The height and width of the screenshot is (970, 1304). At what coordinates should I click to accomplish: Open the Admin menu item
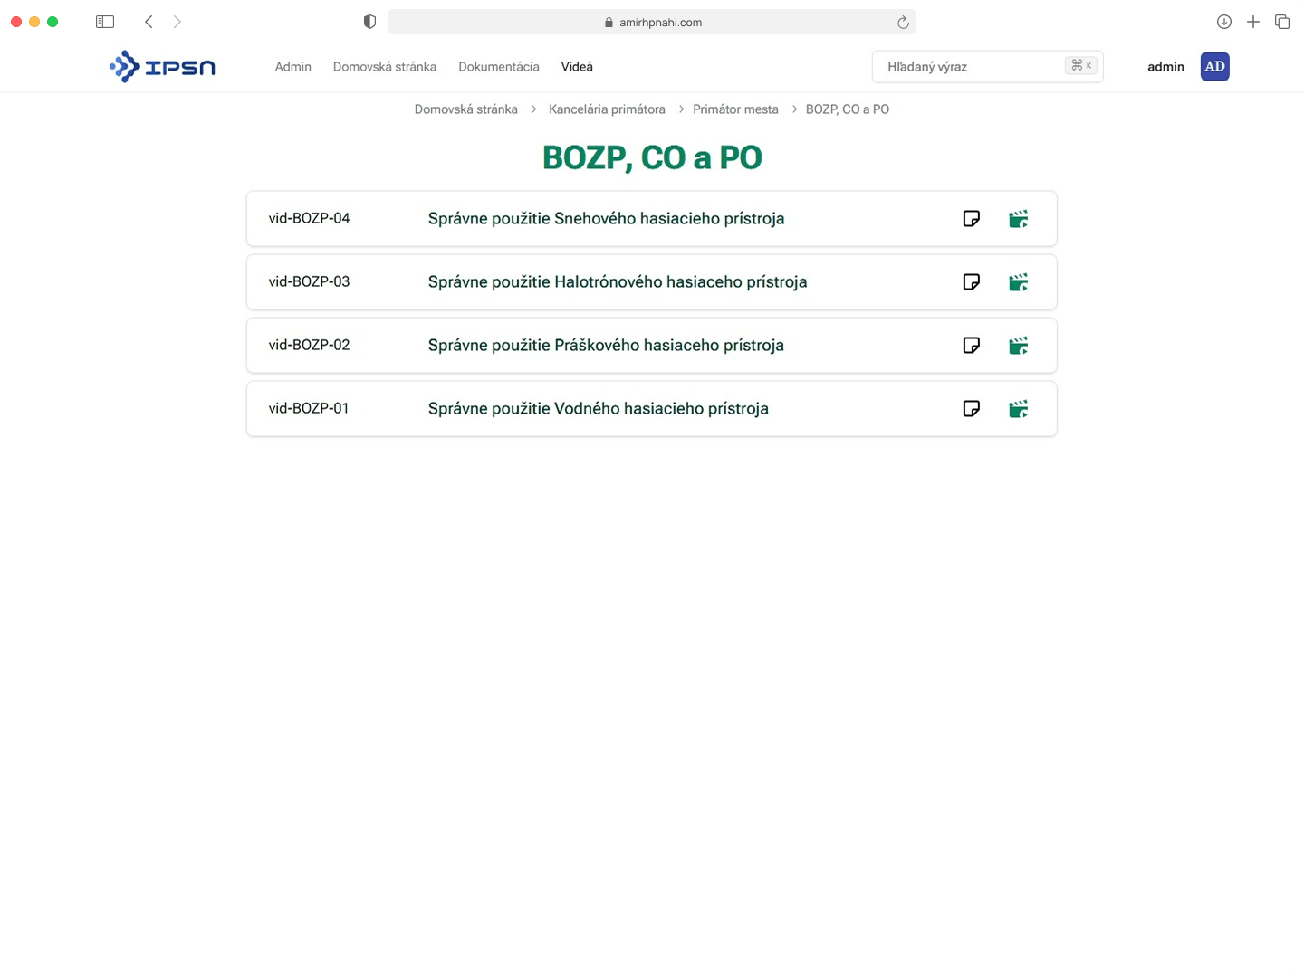[x=292, y=66]
